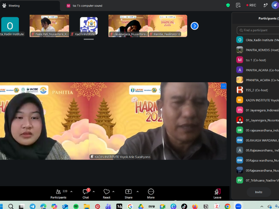This screenshot has width=279, height=209.
Task: Select Nala Pati_Nusantara video thumbnail
Action: click(49, 26)
